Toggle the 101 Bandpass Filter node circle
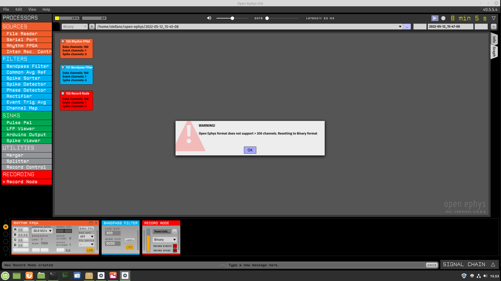The image size is (501, 281). pyautogui.click(x=63, y=67)
